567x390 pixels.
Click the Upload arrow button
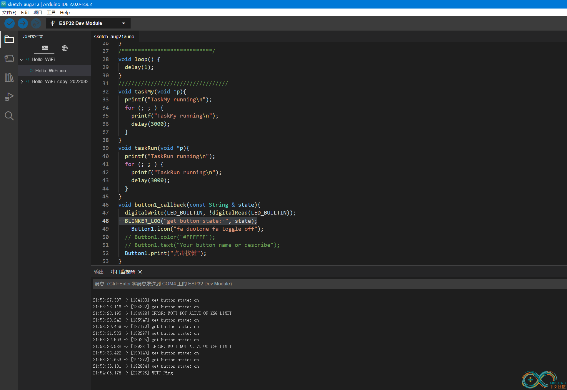pyautogui.click(x=23, y=23)
